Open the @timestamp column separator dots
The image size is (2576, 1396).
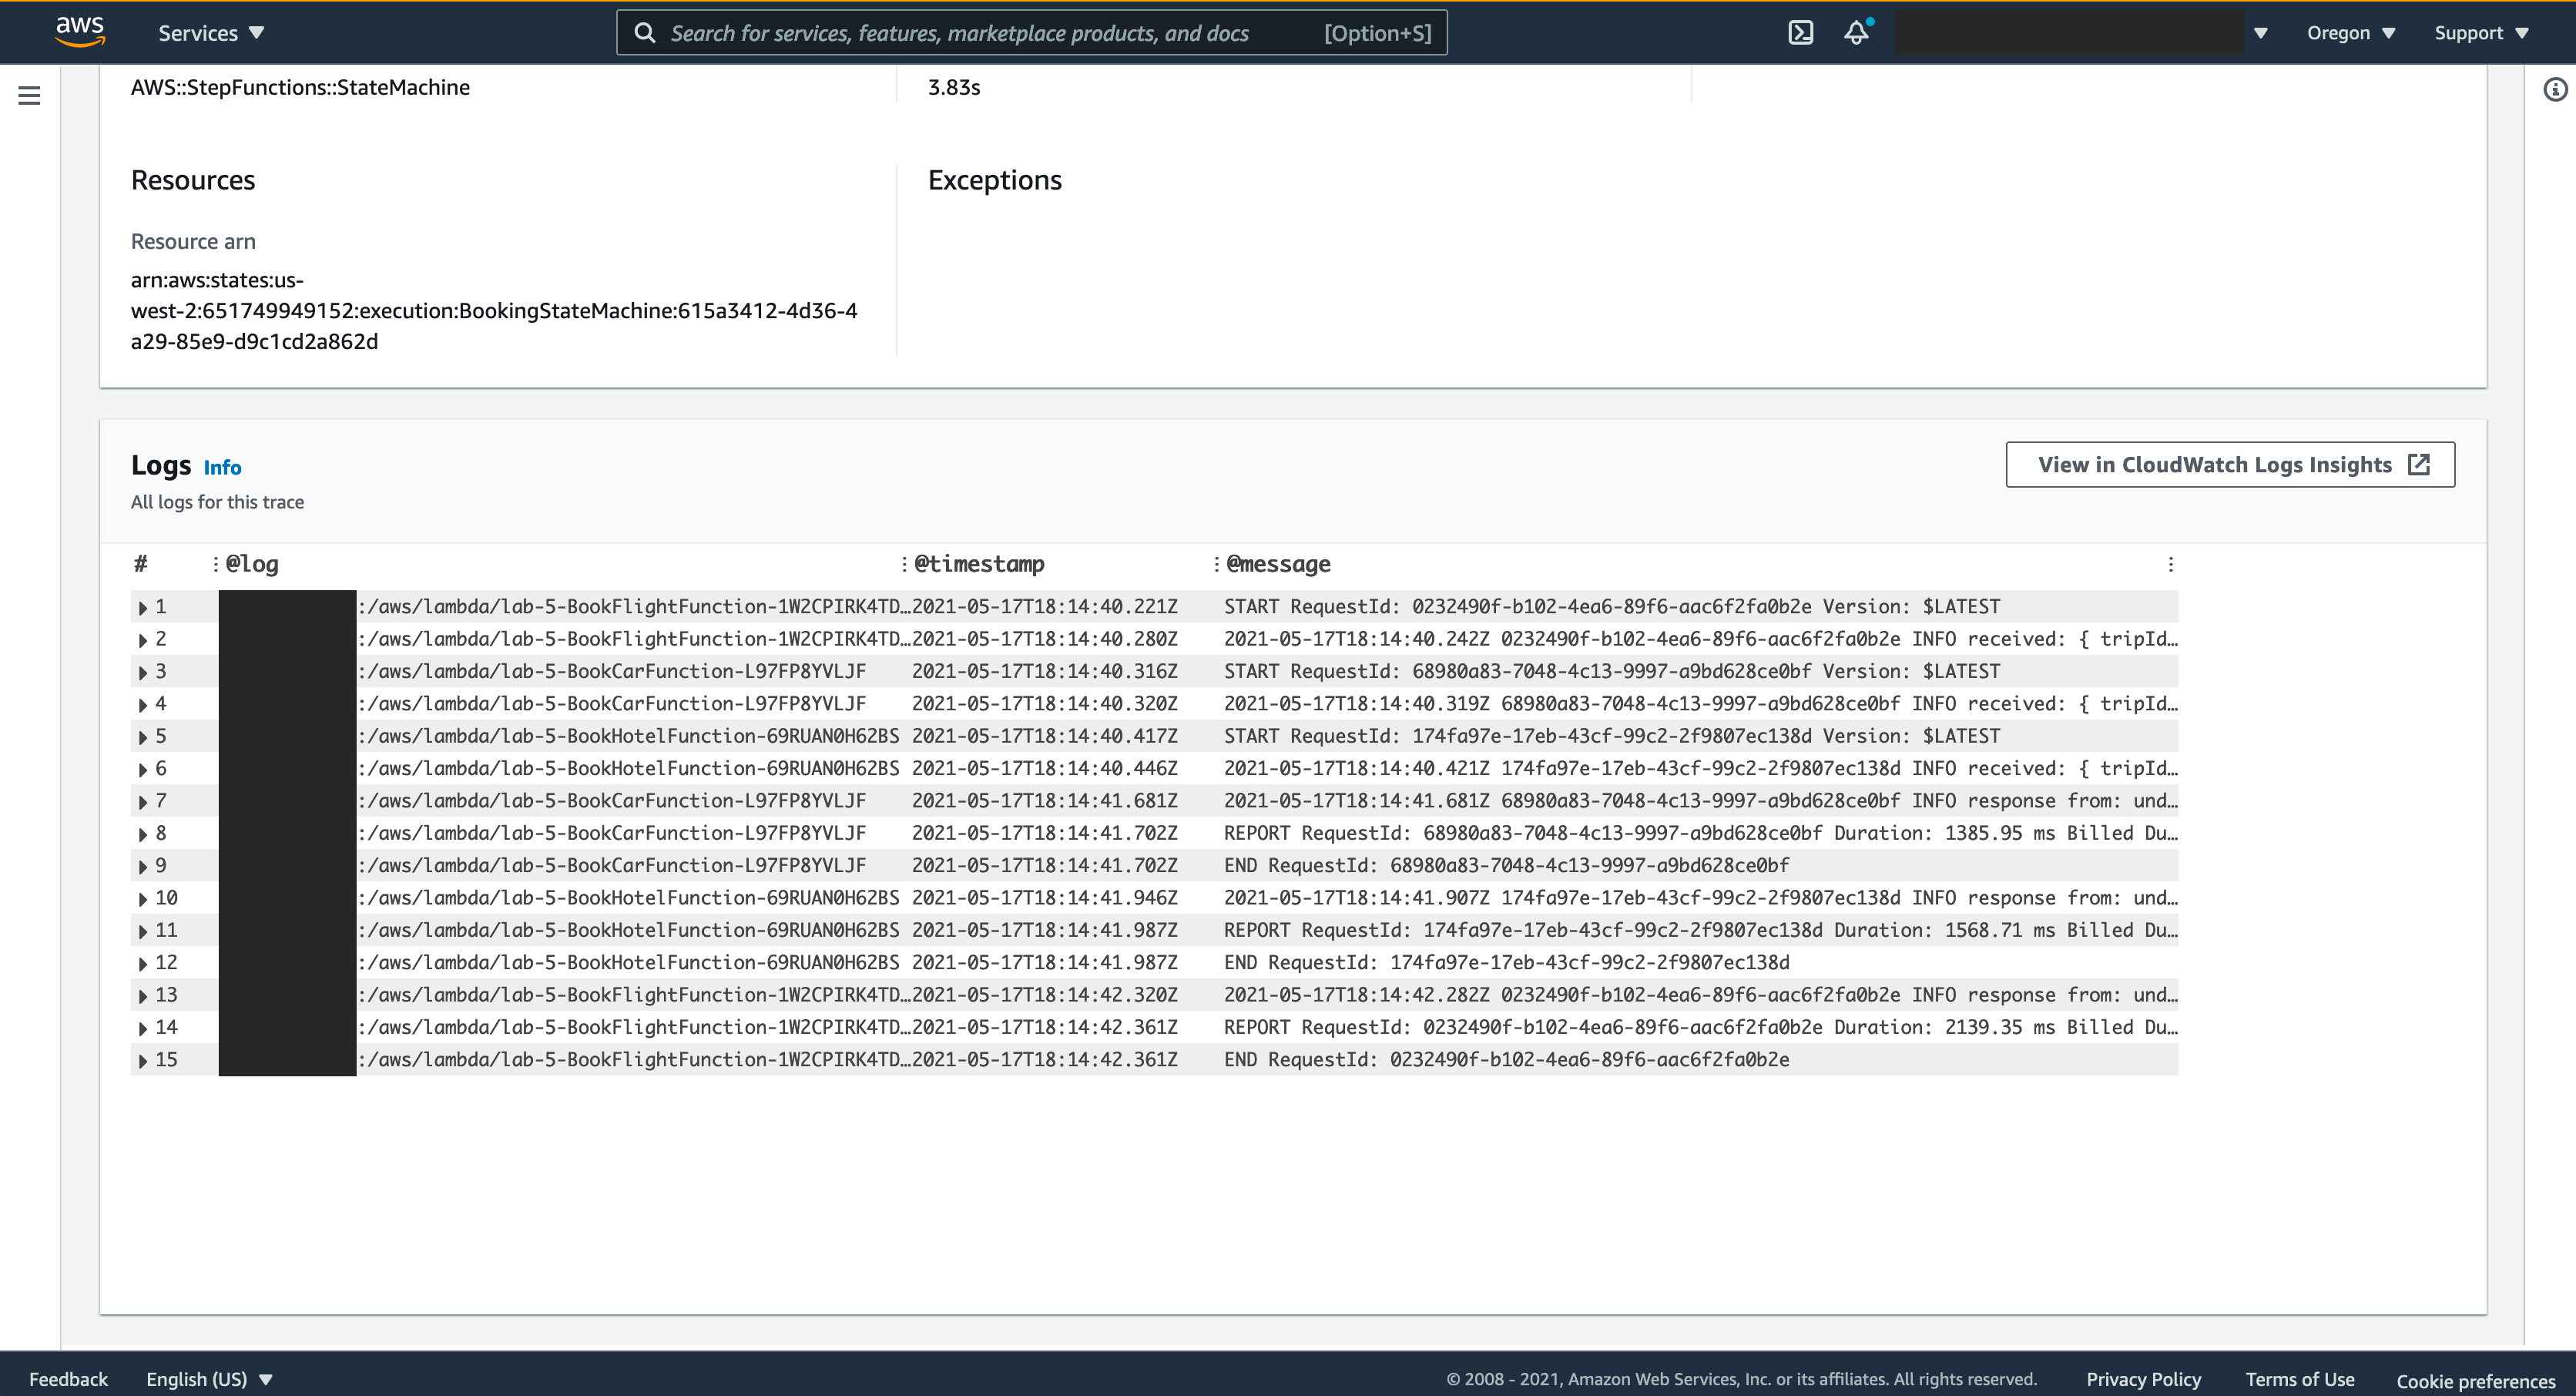(904, 564)
